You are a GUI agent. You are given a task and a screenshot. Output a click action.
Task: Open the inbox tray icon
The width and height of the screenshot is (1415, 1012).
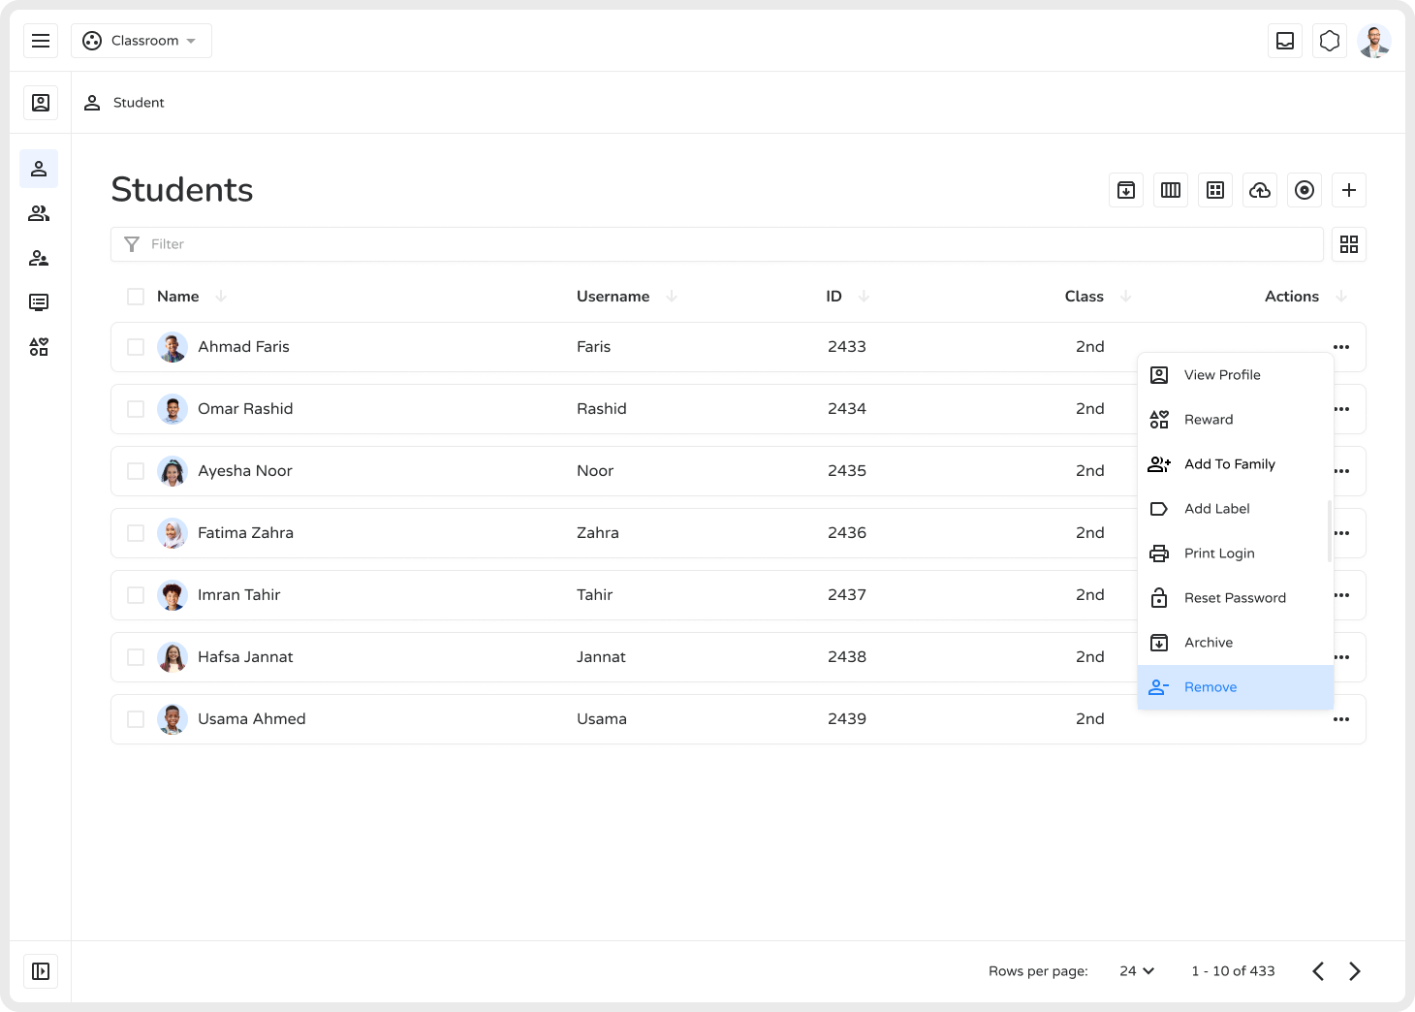[x=1285, y=41]
